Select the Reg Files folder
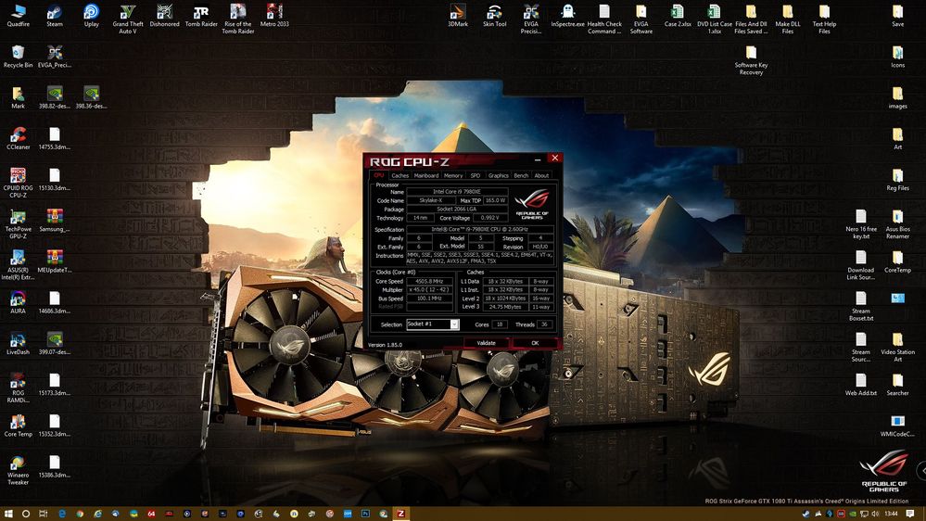The height and width of the screenshot is (521, 926). [x=897, y=180]
